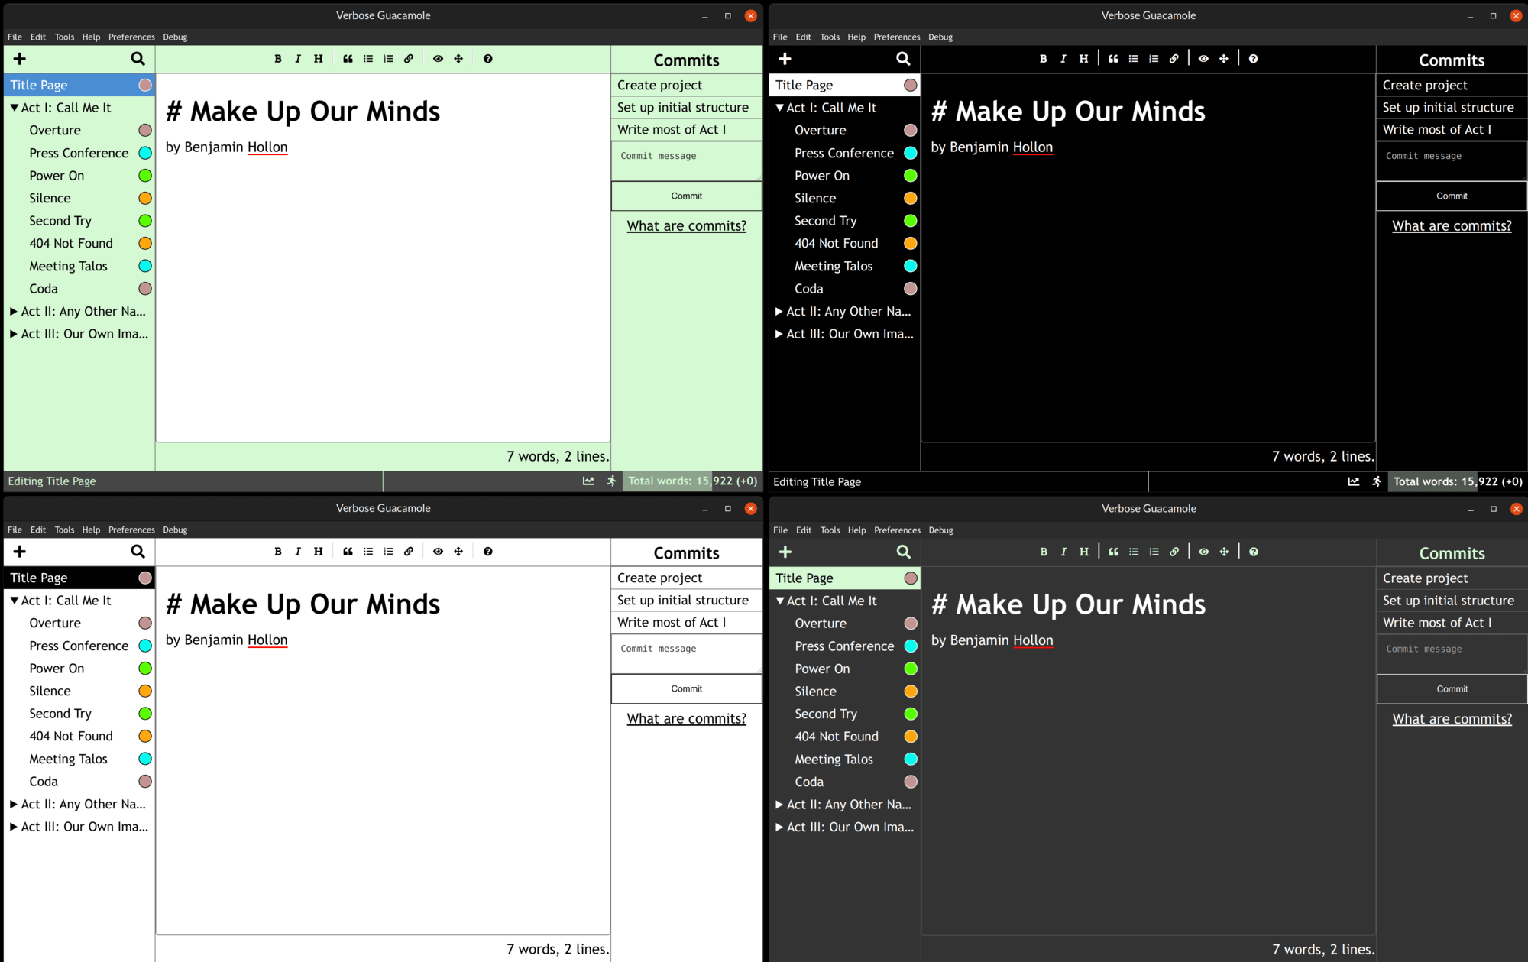
Task: Collapse Act I: Call Me It in green window
Action: 14,108
